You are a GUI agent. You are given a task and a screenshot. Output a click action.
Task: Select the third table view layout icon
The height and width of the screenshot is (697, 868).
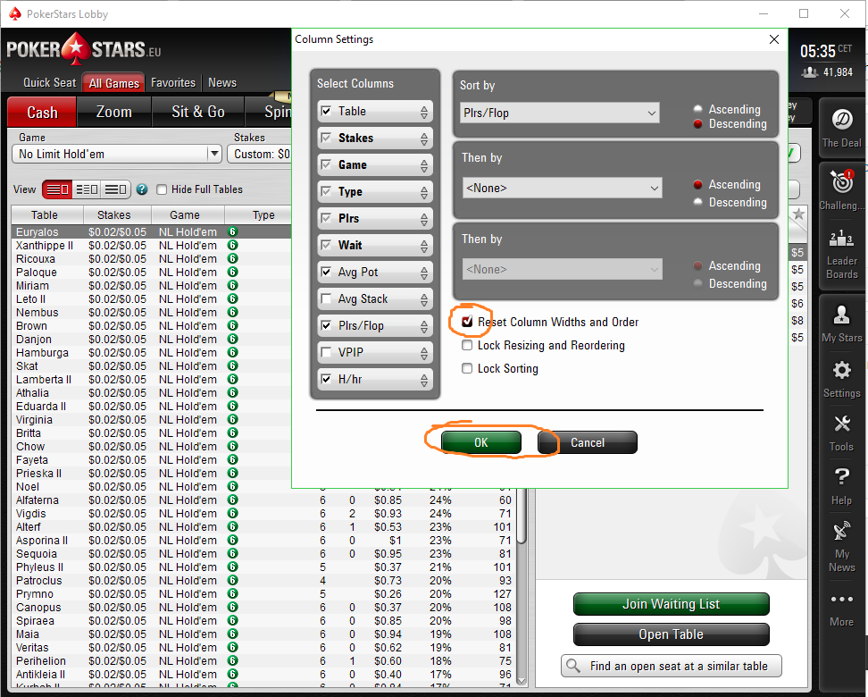(115, 189)
